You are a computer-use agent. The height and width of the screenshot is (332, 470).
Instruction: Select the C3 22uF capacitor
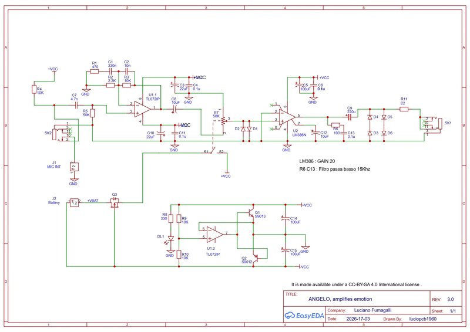[x=174, y=85]
